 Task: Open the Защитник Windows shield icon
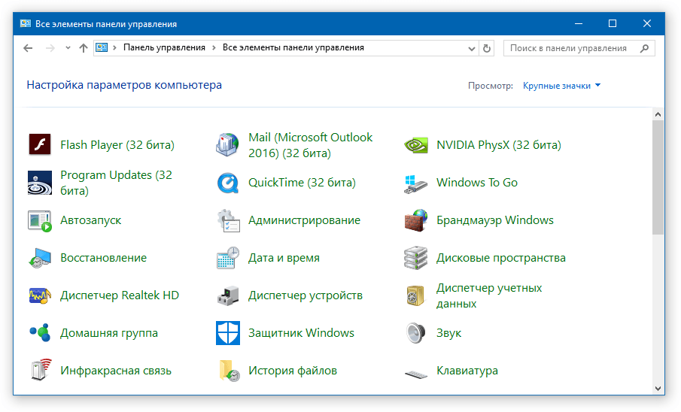pos(227,333)
